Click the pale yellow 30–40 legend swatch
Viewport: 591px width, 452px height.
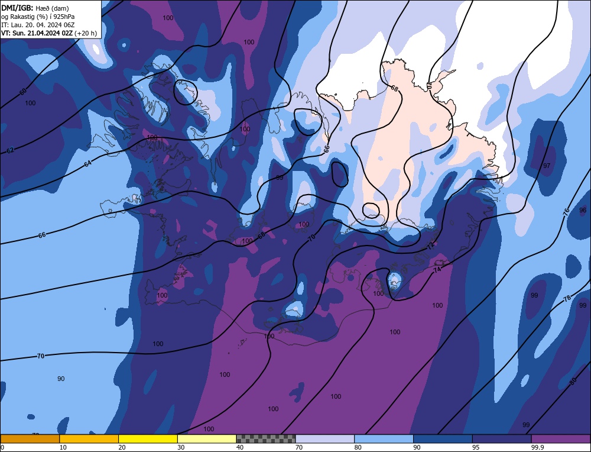(207, 438)
